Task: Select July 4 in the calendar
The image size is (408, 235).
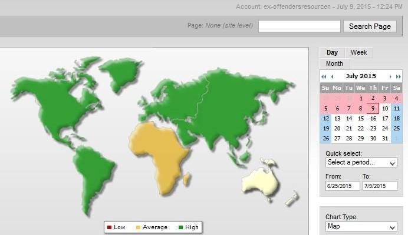Action: tap(397, 99)
